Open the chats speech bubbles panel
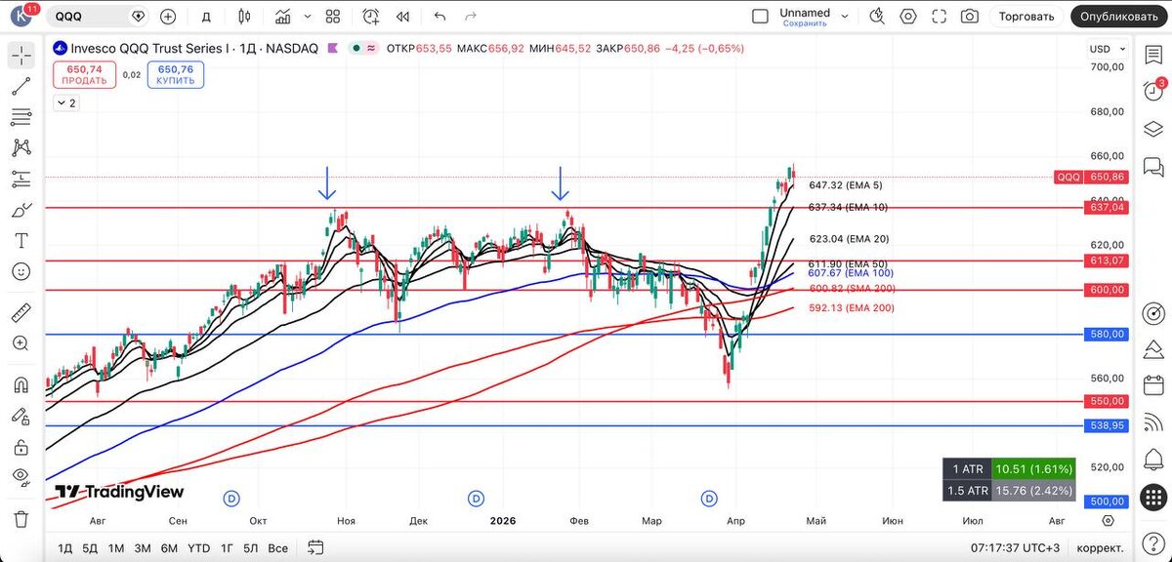 tap(1152, 166)
